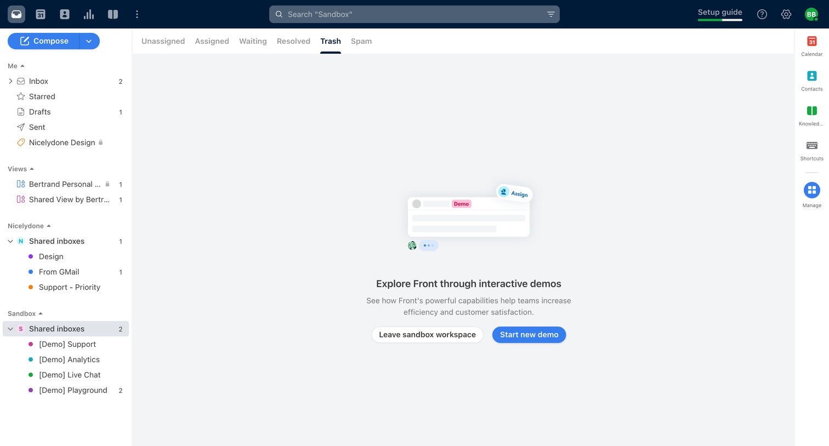This screenshot has width=829, height=446.
Task: Switch to the Assigned tab
Action: point(212,41)
